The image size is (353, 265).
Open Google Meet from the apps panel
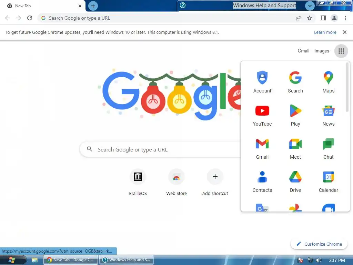tap(295, 148)
